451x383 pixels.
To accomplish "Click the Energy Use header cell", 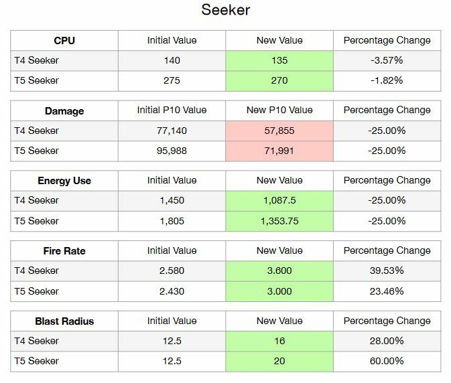I will point(64,181).
